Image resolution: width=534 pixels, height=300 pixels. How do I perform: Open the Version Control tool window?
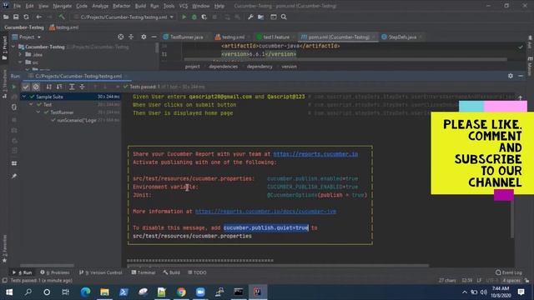coord(100,272)
